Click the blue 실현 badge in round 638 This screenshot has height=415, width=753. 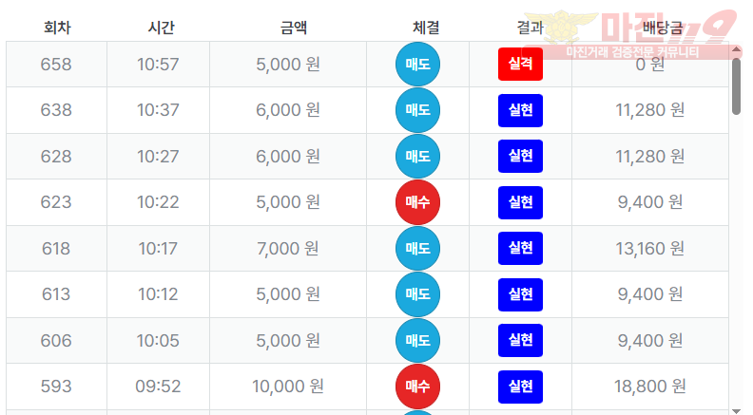click(x=520, y=110)
